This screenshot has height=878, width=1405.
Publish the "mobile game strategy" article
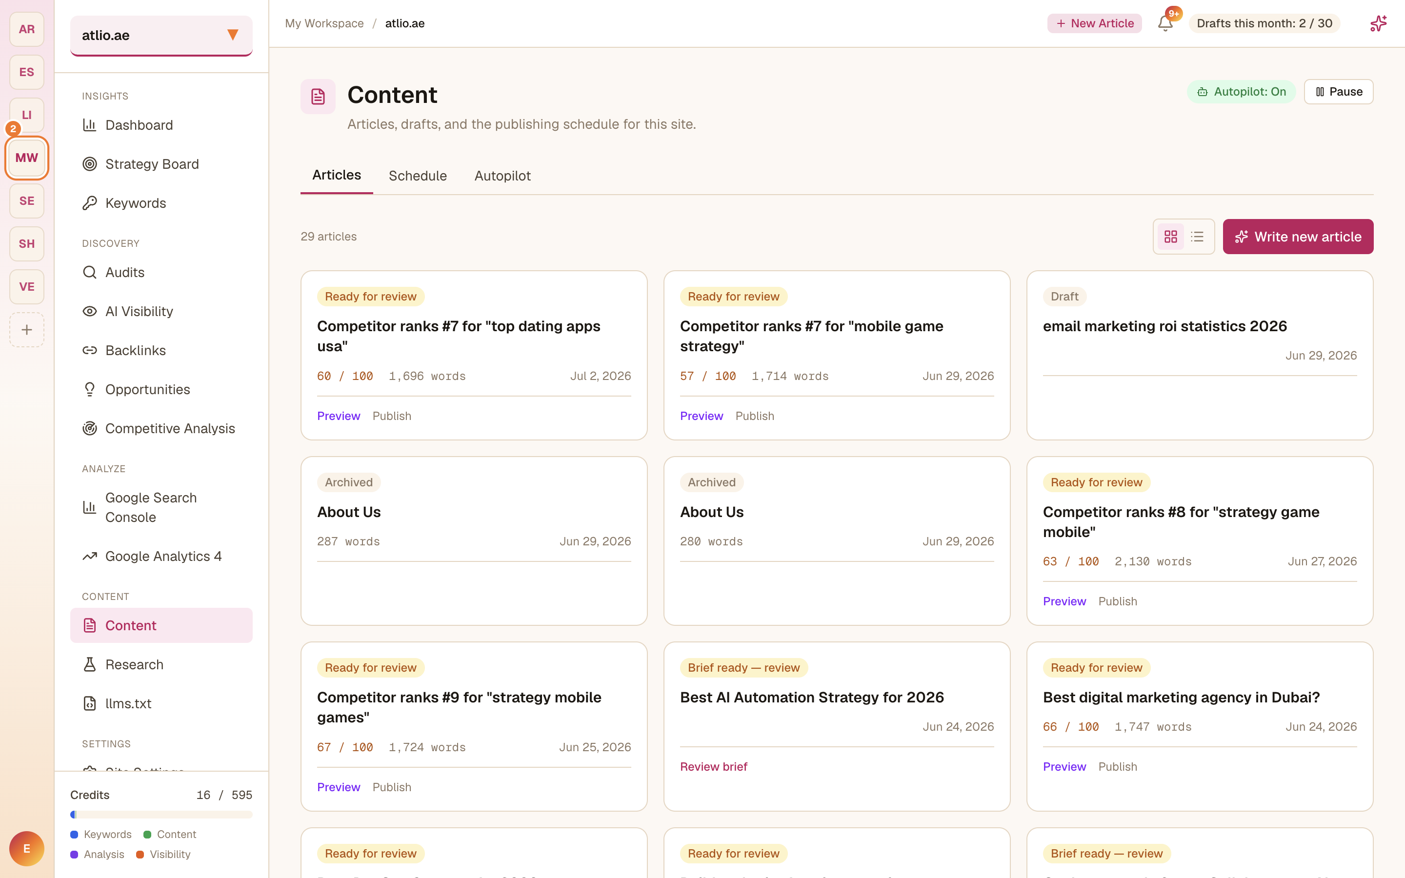[755, 416]
